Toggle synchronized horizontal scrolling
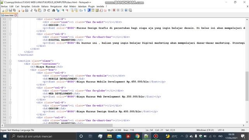The image size is (249, 140). point(76,10)
